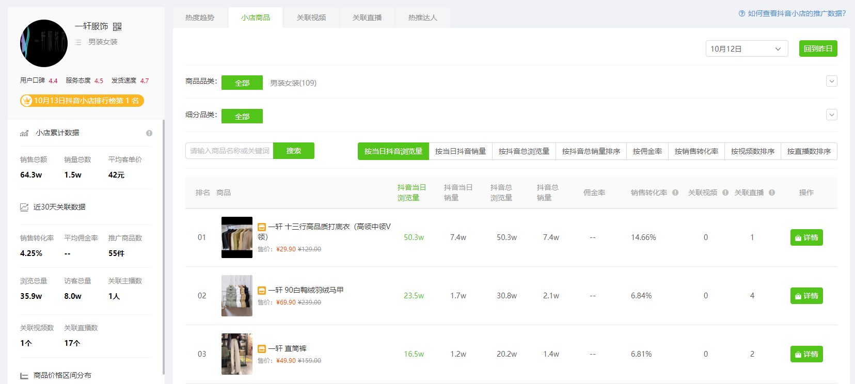Screen dimensions: 855x384
Task: Select 全部 in 商品品类
Action: click(242, 83)
